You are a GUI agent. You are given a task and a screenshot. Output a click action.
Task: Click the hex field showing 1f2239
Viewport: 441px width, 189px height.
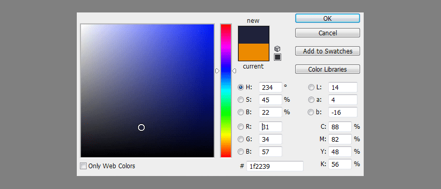click(275, 166)
